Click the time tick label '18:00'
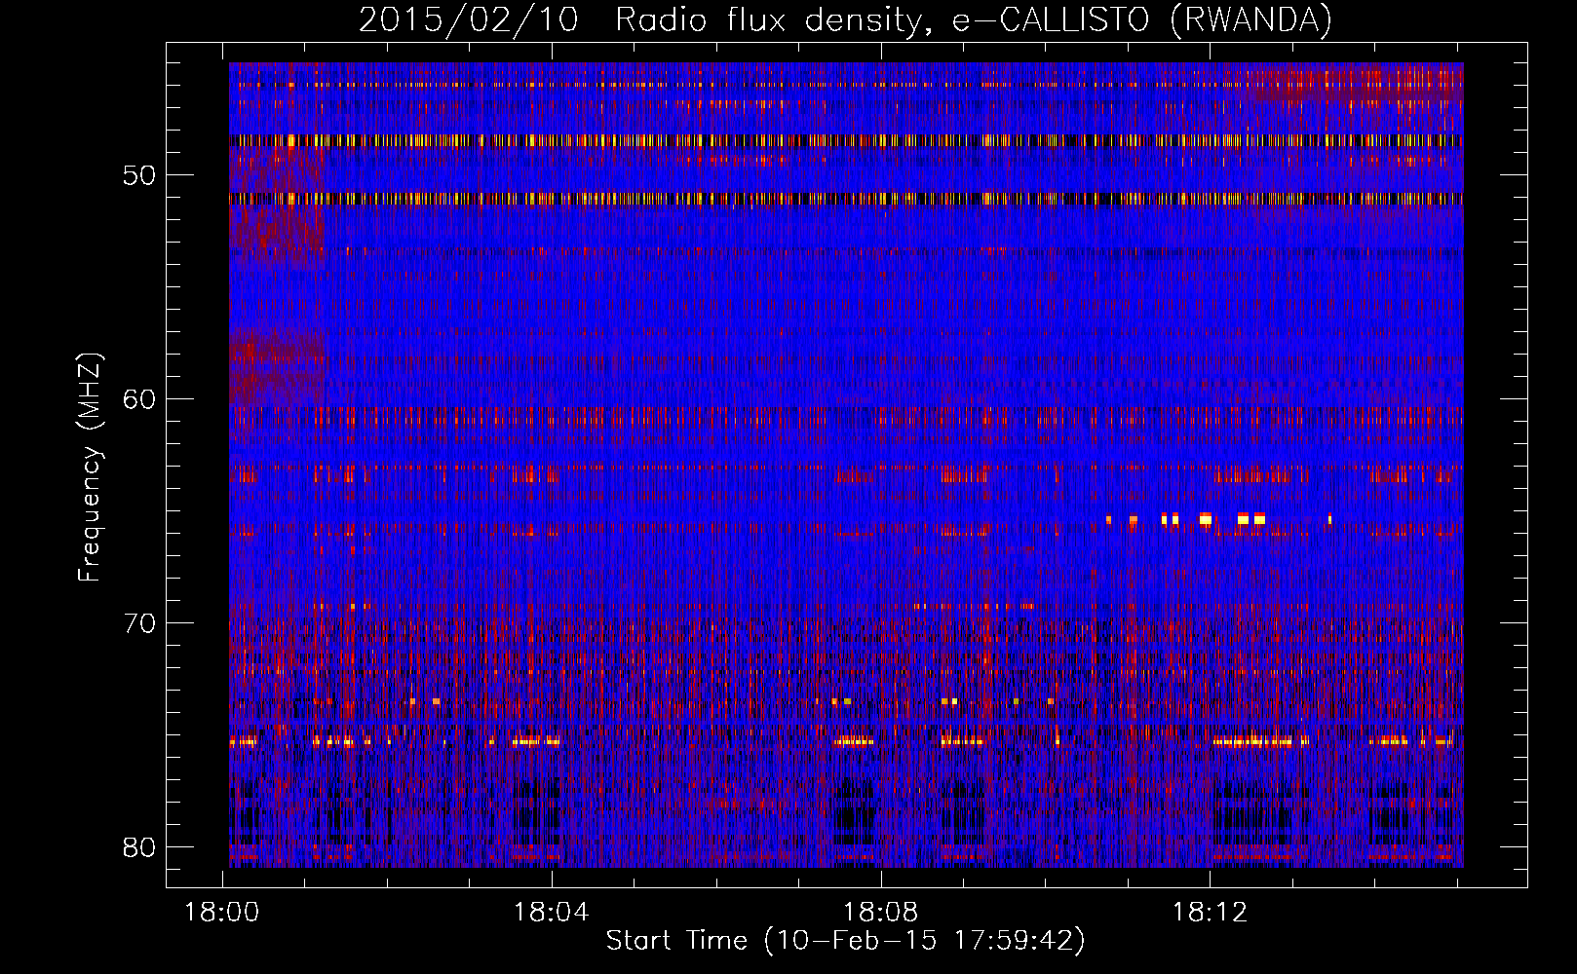The image size is (1577, 974). tap(222, 913)
